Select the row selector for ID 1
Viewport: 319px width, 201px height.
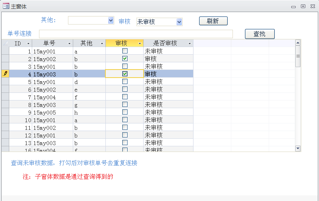[x=5, y=51]
